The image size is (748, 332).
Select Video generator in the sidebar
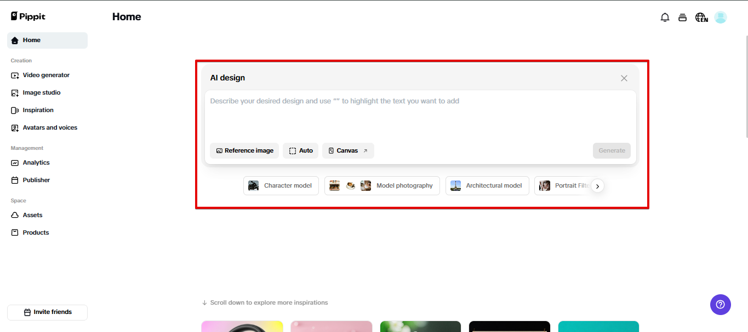[x=47, y=75]
